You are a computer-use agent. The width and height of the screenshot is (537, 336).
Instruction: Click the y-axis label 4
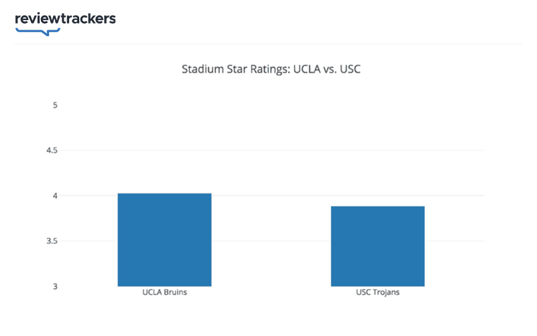tap(55, 196)
